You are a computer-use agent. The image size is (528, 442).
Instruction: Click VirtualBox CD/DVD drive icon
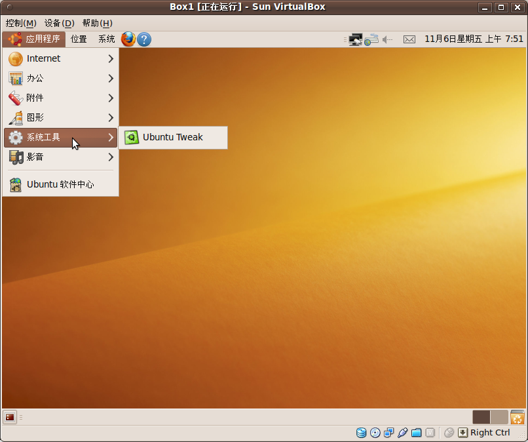tap(375, 433)
